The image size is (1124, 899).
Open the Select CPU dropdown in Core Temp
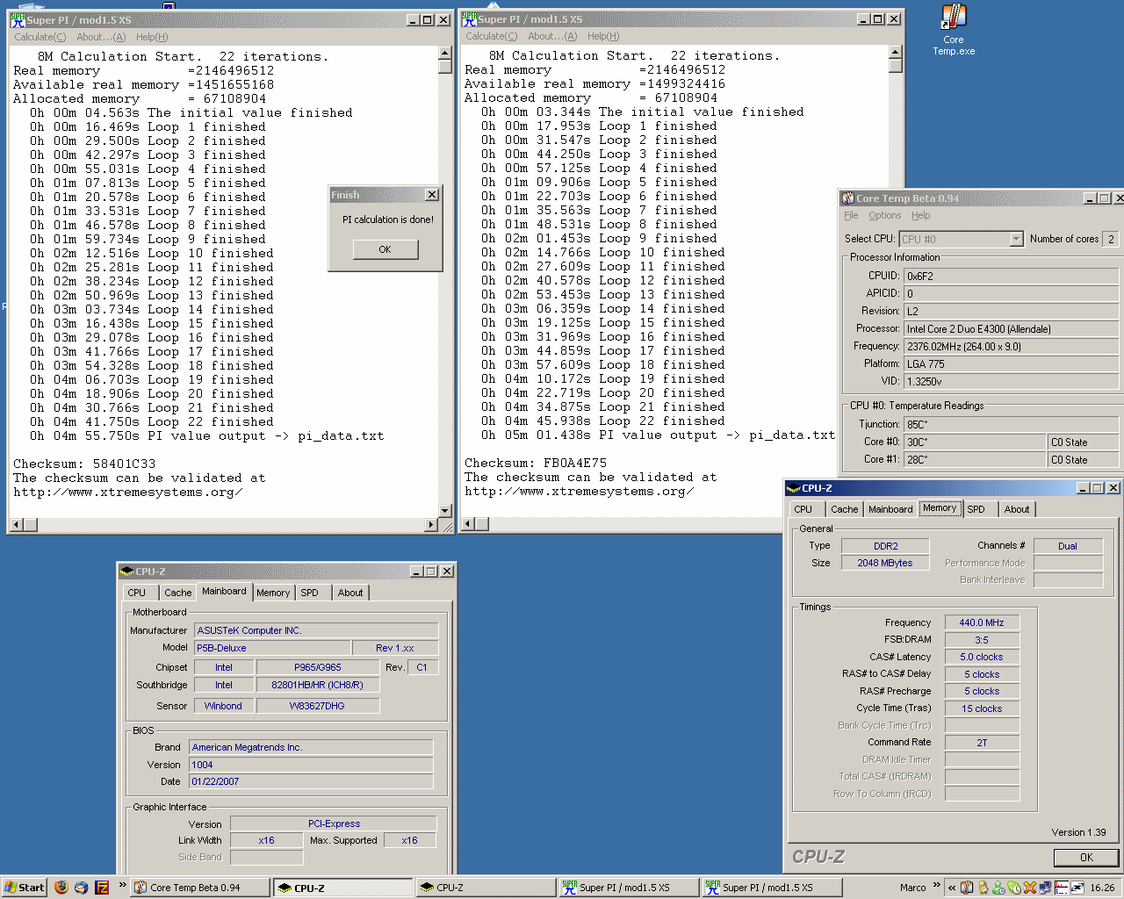coord(1016,239)
